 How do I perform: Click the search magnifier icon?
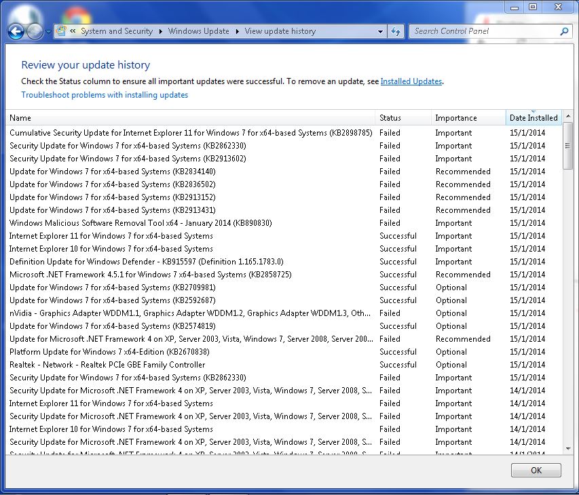pyautogui.click(x=564, y=31)
